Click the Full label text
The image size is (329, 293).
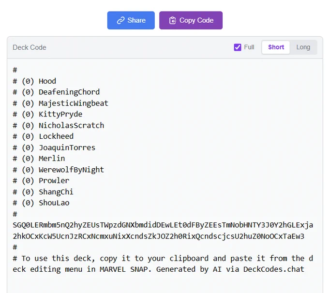tap(249, 47)
